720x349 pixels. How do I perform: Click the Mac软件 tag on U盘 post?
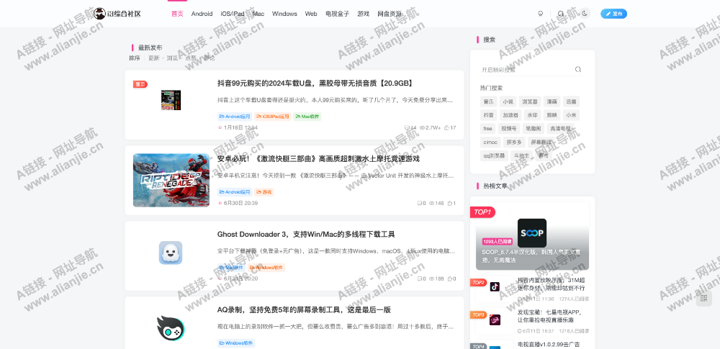click(x=307, y=117)
